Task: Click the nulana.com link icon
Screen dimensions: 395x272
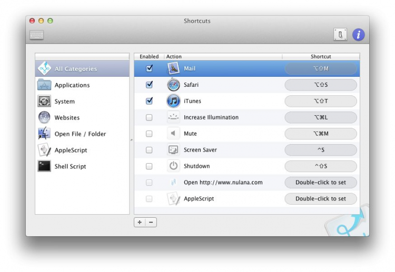Action: (173, 182)
